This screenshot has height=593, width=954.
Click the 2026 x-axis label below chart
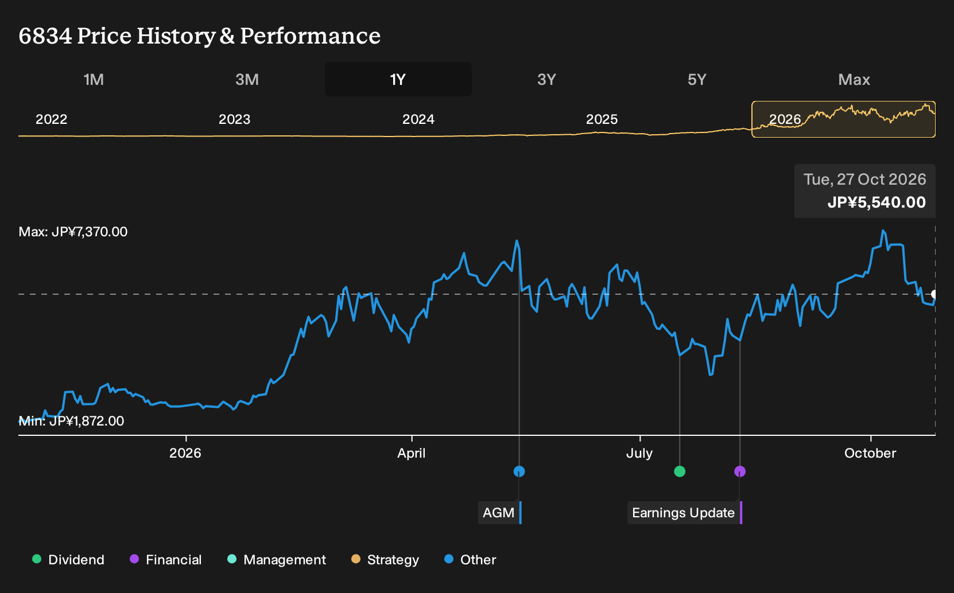pyautogui.click(x=185, y=453)
